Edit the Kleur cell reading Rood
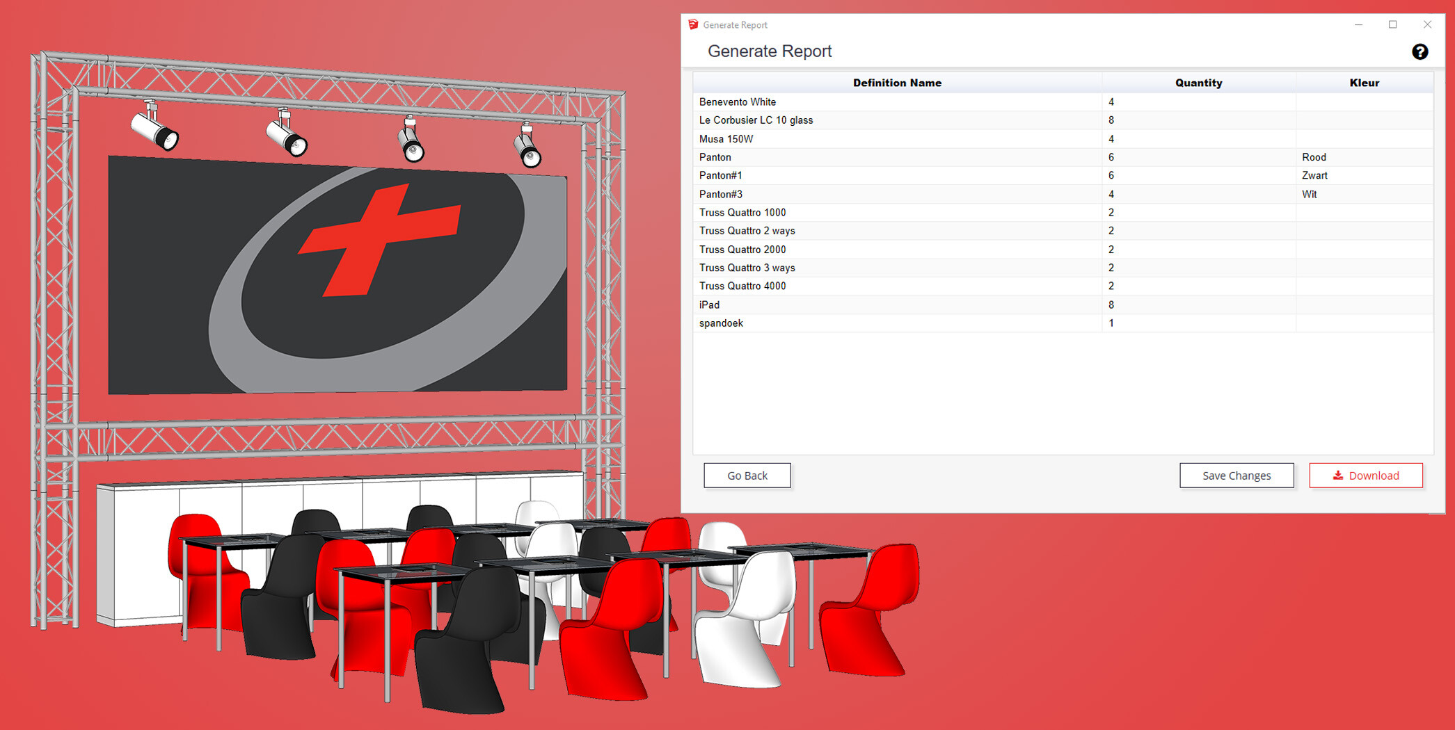 tap(1314, 157)
